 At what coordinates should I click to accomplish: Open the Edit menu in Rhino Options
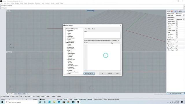pos(89,29)
